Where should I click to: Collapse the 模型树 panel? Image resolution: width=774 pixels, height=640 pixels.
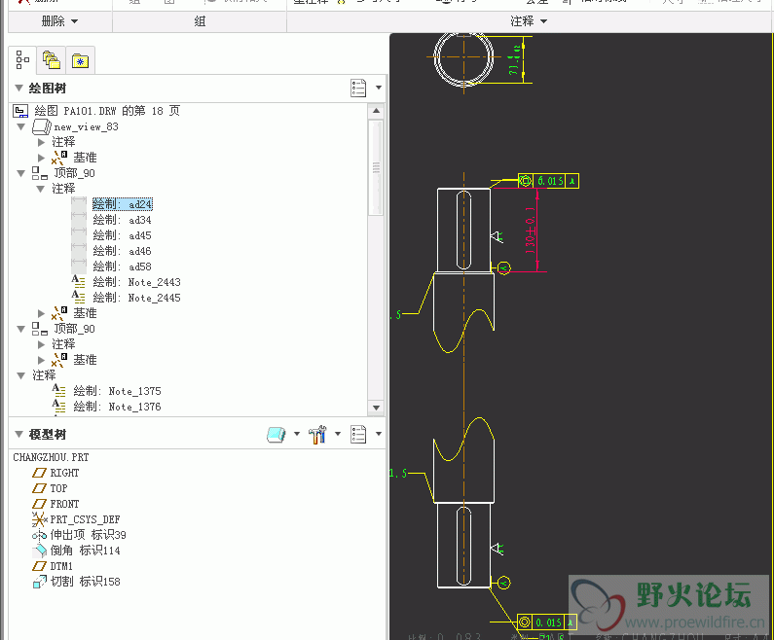pyautogui.click(x=18, y=435)
